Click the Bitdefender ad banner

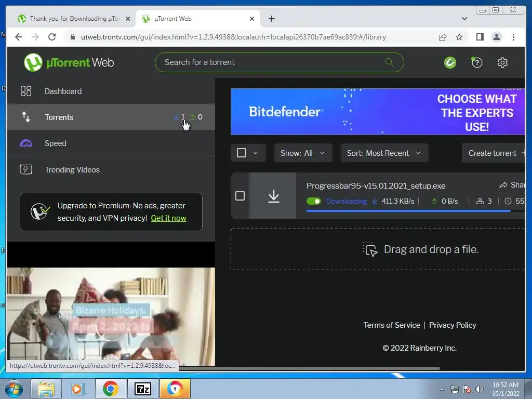378,112
